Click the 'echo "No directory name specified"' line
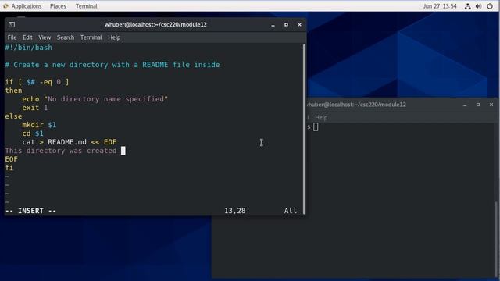 click(x=95, y=99)
